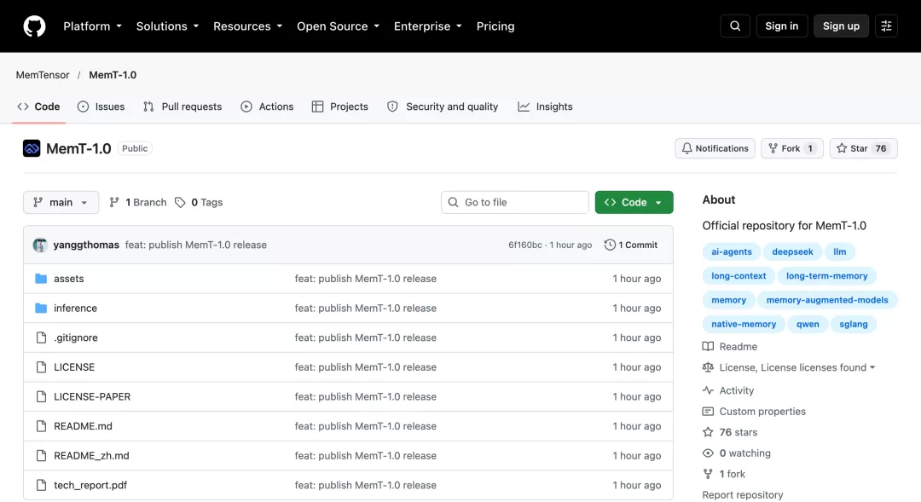Click the assets folder icon
Viewport: 921px width, 502px height.
pos(41,279)
